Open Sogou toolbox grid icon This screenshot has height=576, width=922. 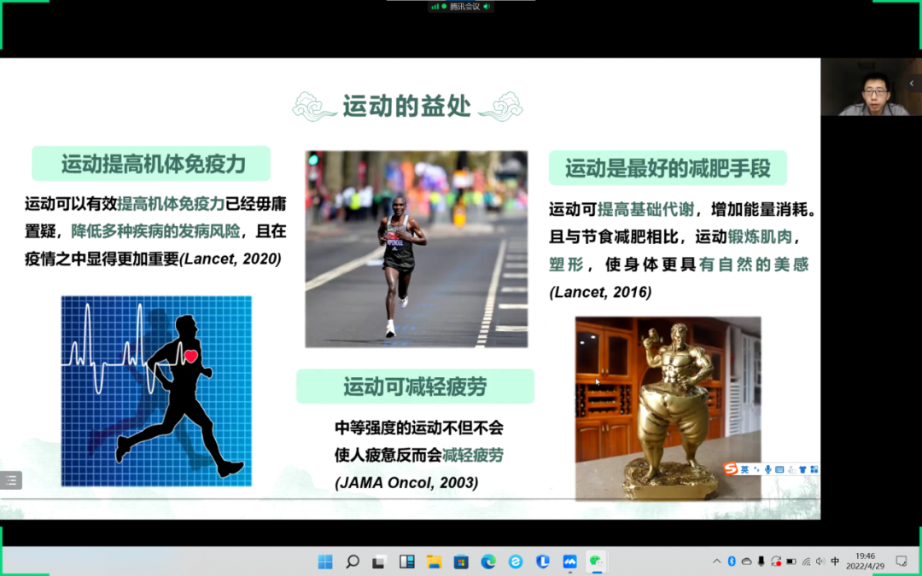coord(814,469)
